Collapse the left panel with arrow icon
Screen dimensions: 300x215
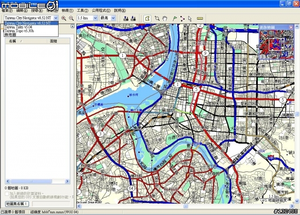[73, 26]
